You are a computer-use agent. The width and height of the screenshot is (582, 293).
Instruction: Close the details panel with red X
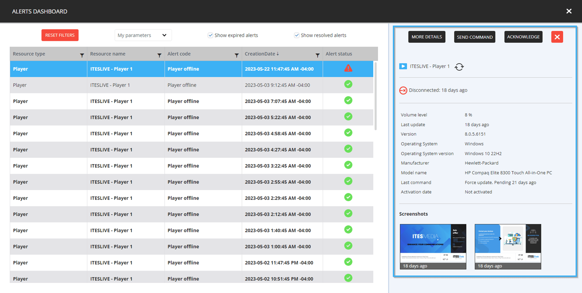tap(557, 37)
